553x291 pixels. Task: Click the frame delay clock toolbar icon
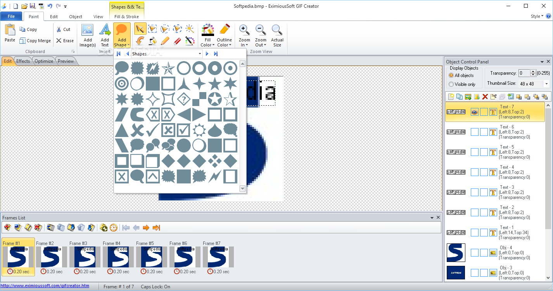coord(113,228)
